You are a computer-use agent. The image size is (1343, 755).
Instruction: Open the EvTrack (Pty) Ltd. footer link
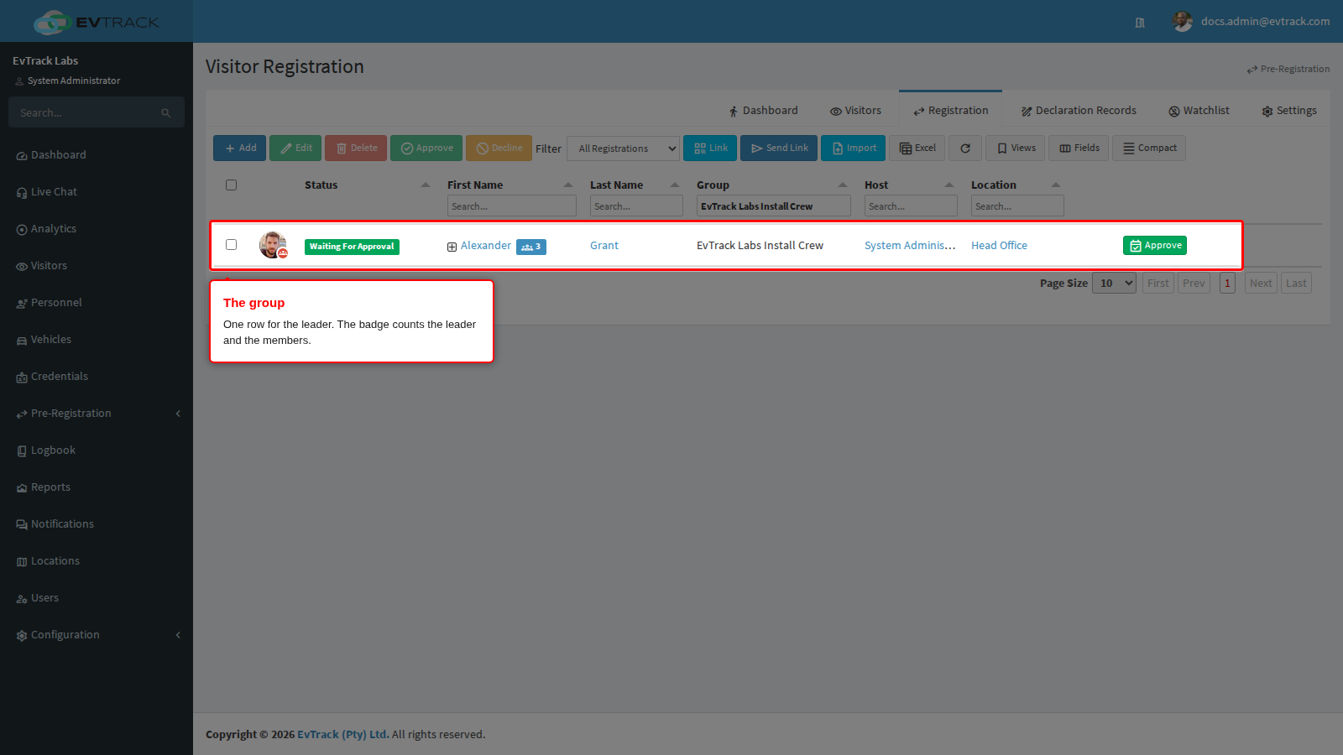tap(342, 735)
